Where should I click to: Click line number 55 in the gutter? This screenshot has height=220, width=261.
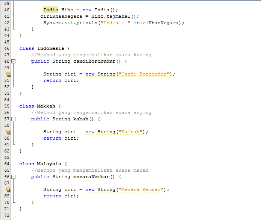tap(7, 106)
